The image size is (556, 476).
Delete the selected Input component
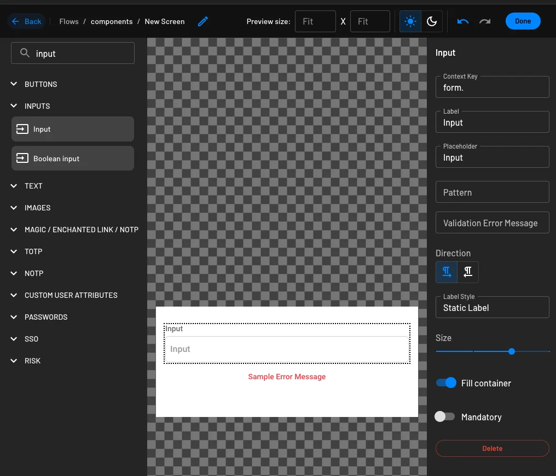tap(492, 448)
